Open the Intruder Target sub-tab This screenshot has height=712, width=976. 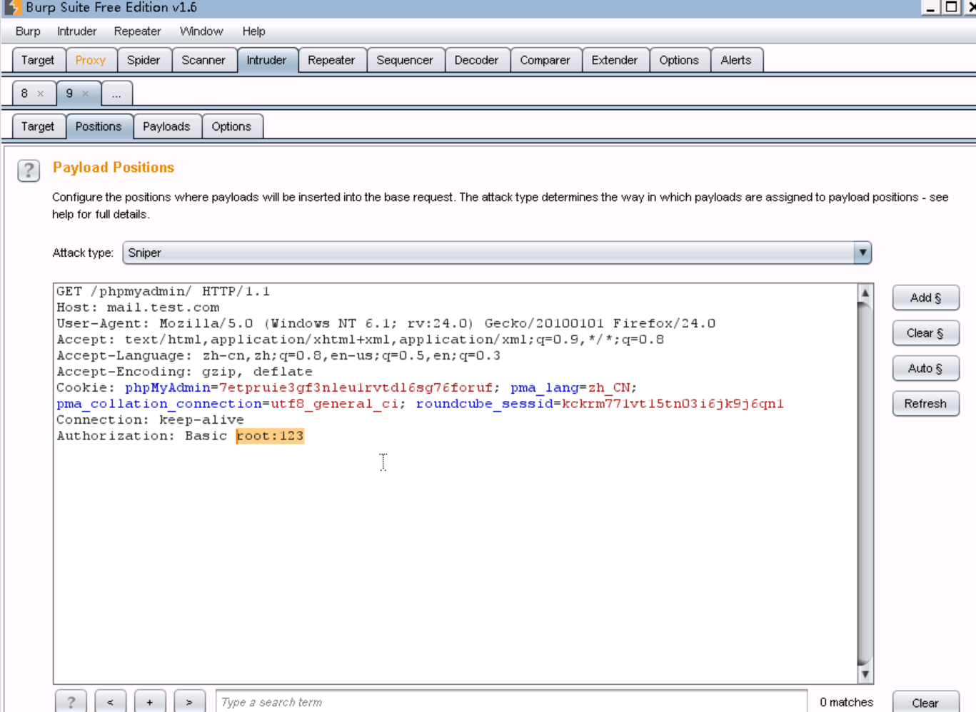click(x=38, y=126)
